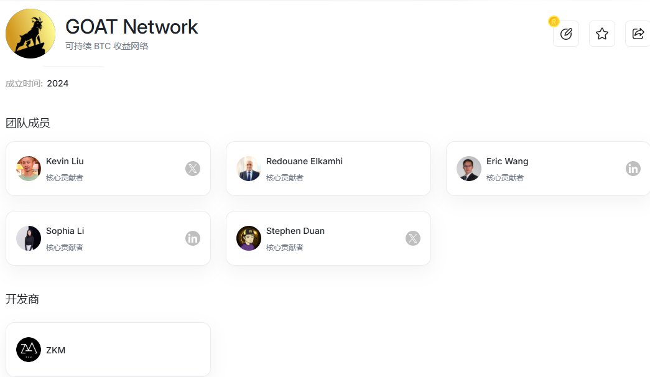Open the Redouane Elkamhi member card
The image size is (650, 377).
pos(328,169)
